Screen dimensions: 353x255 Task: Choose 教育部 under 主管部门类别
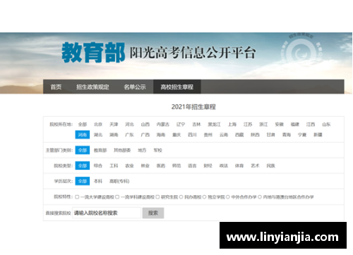tap(100, 150)
